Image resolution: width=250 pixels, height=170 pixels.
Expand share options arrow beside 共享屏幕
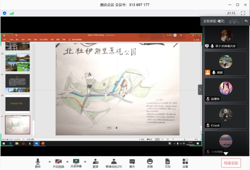[85, 161]
